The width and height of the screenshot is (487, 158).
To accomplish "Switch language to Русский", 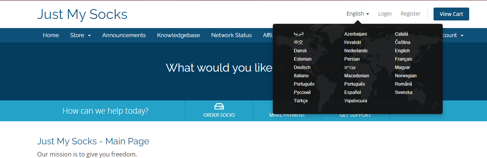I will click(302, 92).
